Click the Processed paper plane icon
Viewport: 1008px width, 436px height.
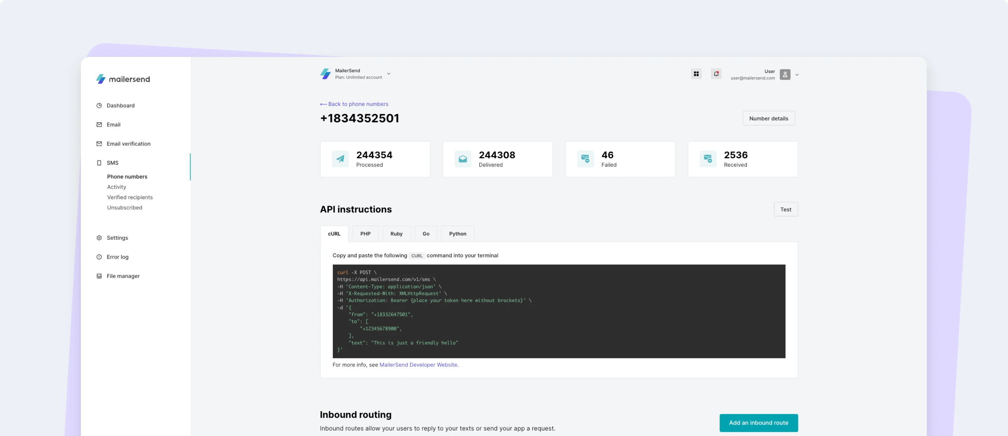point(340,159)
